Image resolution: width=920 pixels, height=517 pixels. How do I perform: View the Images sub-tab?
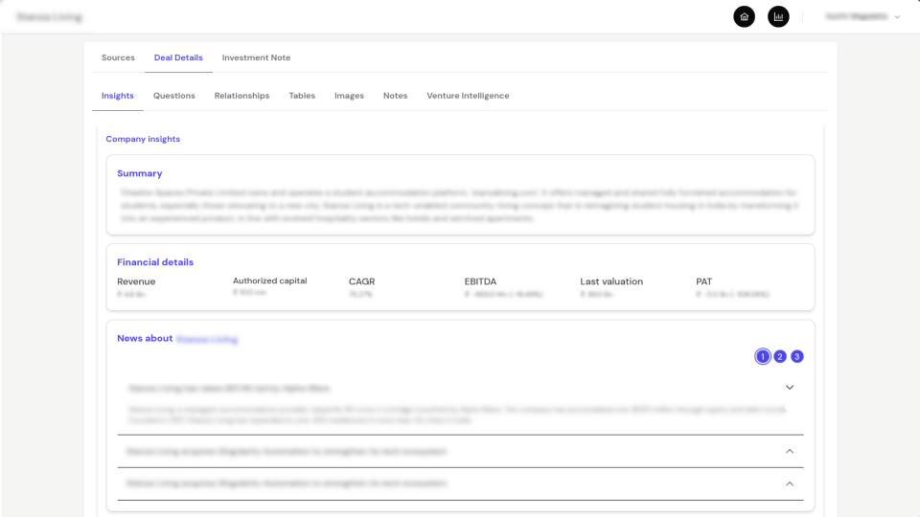coord(349,96)
